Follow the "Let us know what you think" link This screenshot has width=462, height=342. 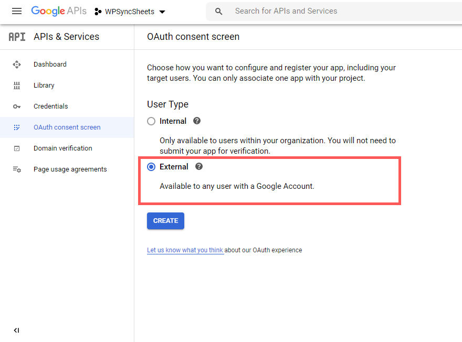[x=185, y=250]
